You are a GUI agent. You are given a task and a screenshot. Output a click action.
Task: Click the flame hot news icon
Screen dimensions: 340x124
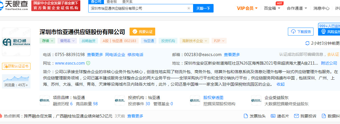point(1,116)
